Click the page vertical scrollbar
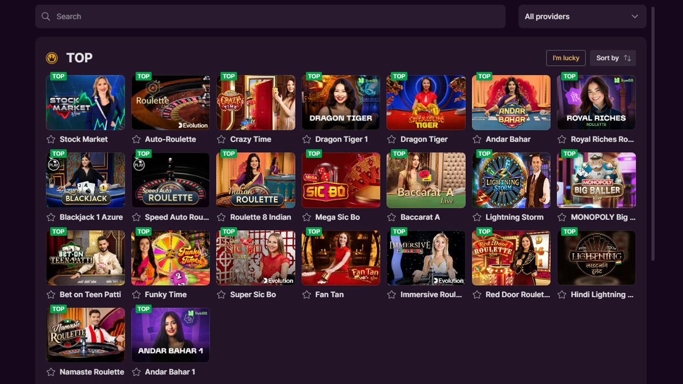The width and height of the screenshot is (683, 384). click(x=652, y=133)
